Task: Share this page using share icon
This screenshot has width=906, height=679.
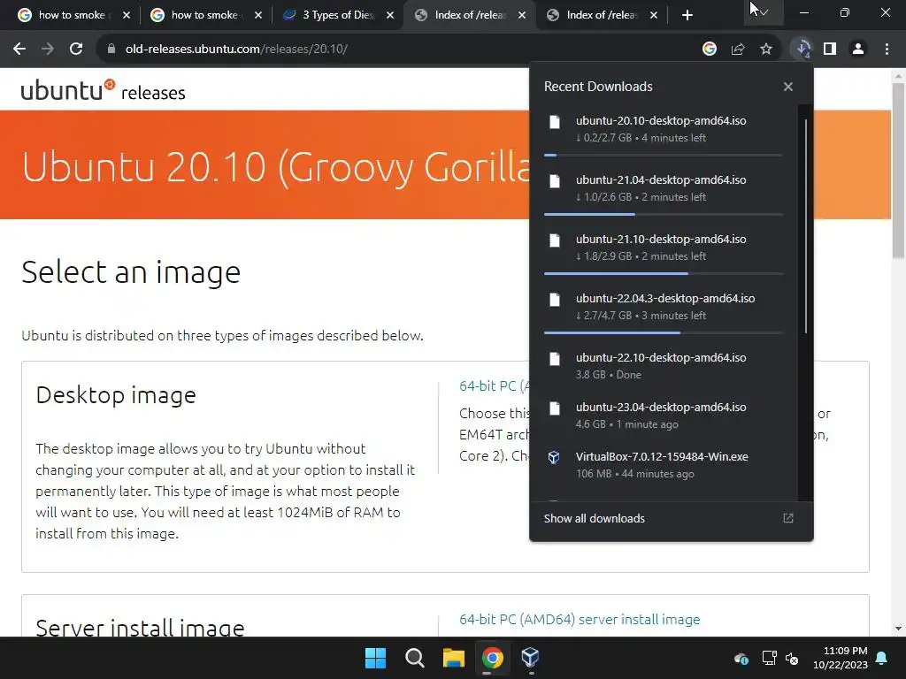Action: tap(738, 50)
